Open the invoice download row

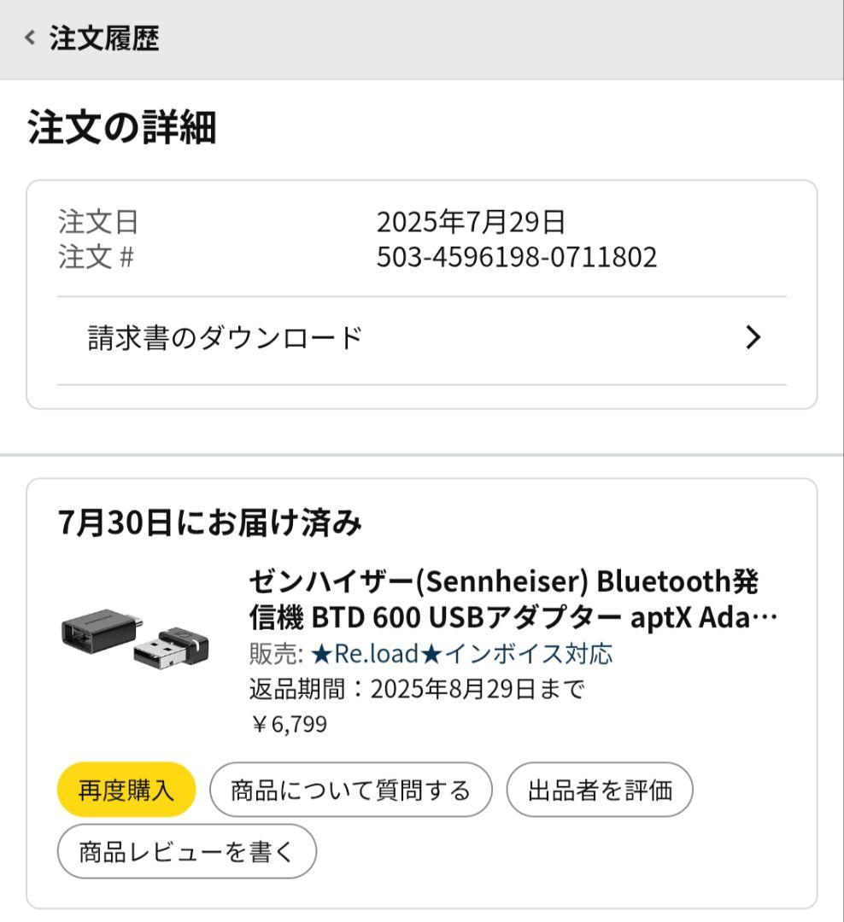click(222, 337)
